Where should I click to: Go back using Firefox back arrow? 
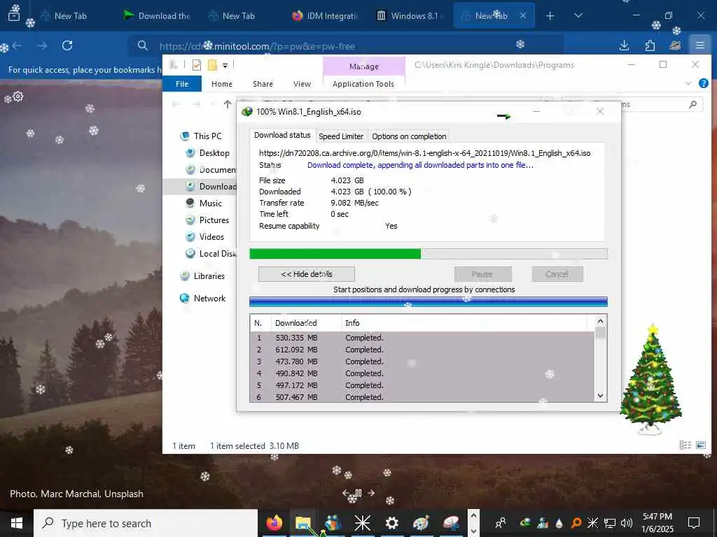click(x=18, y=45)
